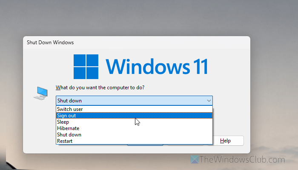This screenshot has height=170, width=298.
Task: Choose the Sign out option
Action: (134, 116)
